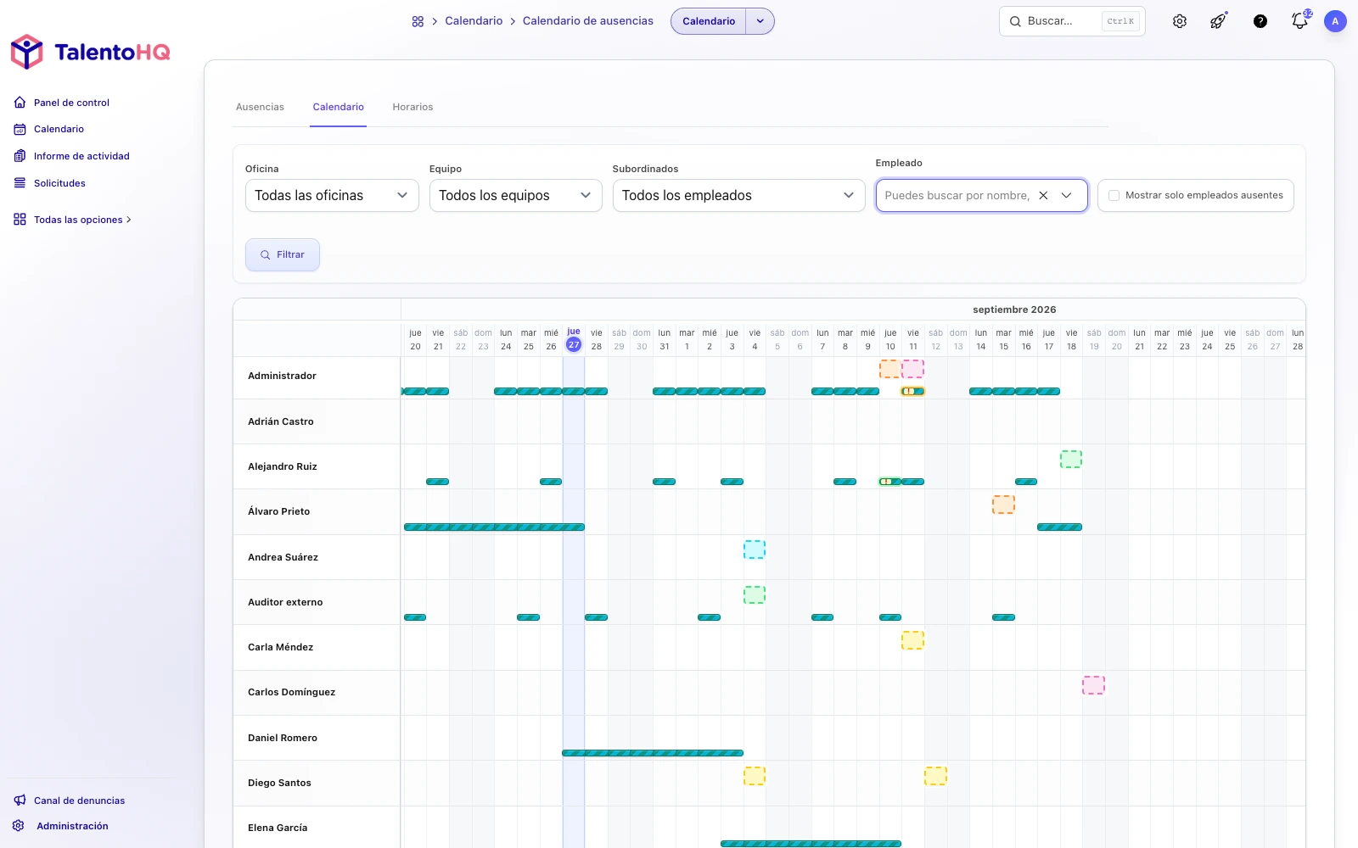The height and width of the screenshot is (848, 1358).
Task: Switch to Ausencias tab
Action: (x=260, y=107)
